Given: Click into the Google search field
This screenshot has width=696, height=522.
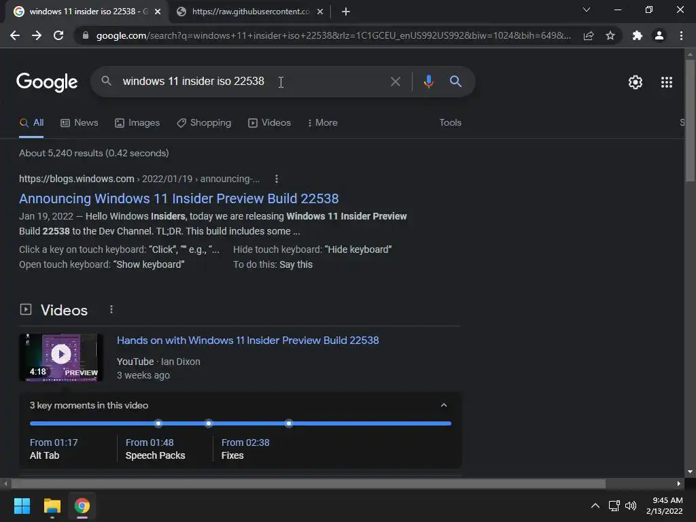Looking at the screenshot, I should 253,82.
